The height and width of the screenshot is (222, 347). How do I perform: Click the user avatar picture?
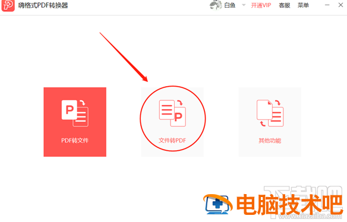coord(215,5)
